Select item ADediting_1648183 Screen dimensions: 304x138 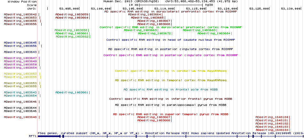(x=272, y=126)
